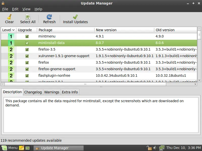Uncheck the mintmenu upgrade checkbox
The width and height of the screenshot is (202, 151).
(27, 36)
